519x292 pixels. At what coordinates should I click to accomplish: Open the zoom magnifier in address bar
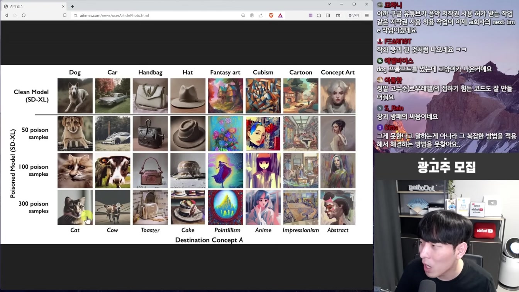pos(243,15)
